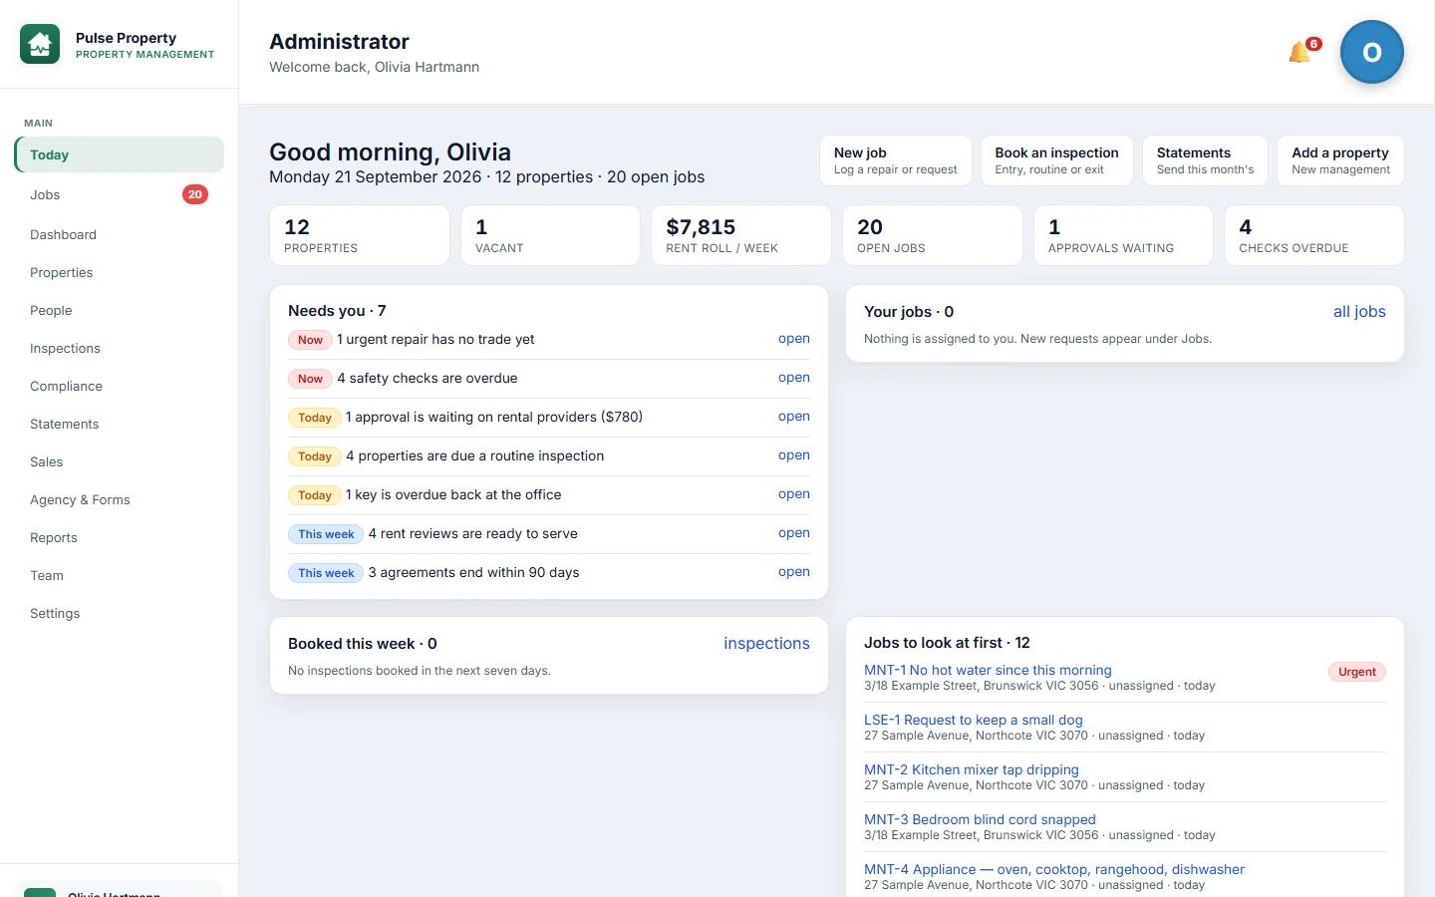
Task: Click 'This week' tag on rent reviews row
Action: 326,534
